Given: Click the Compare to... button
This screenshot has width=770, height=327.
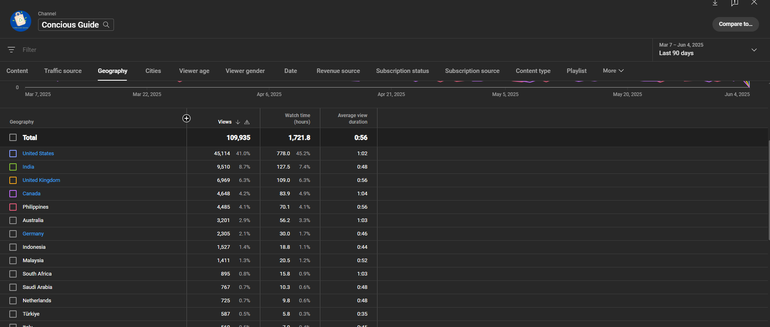Looking at the screenshot, I should coord(736,24).
